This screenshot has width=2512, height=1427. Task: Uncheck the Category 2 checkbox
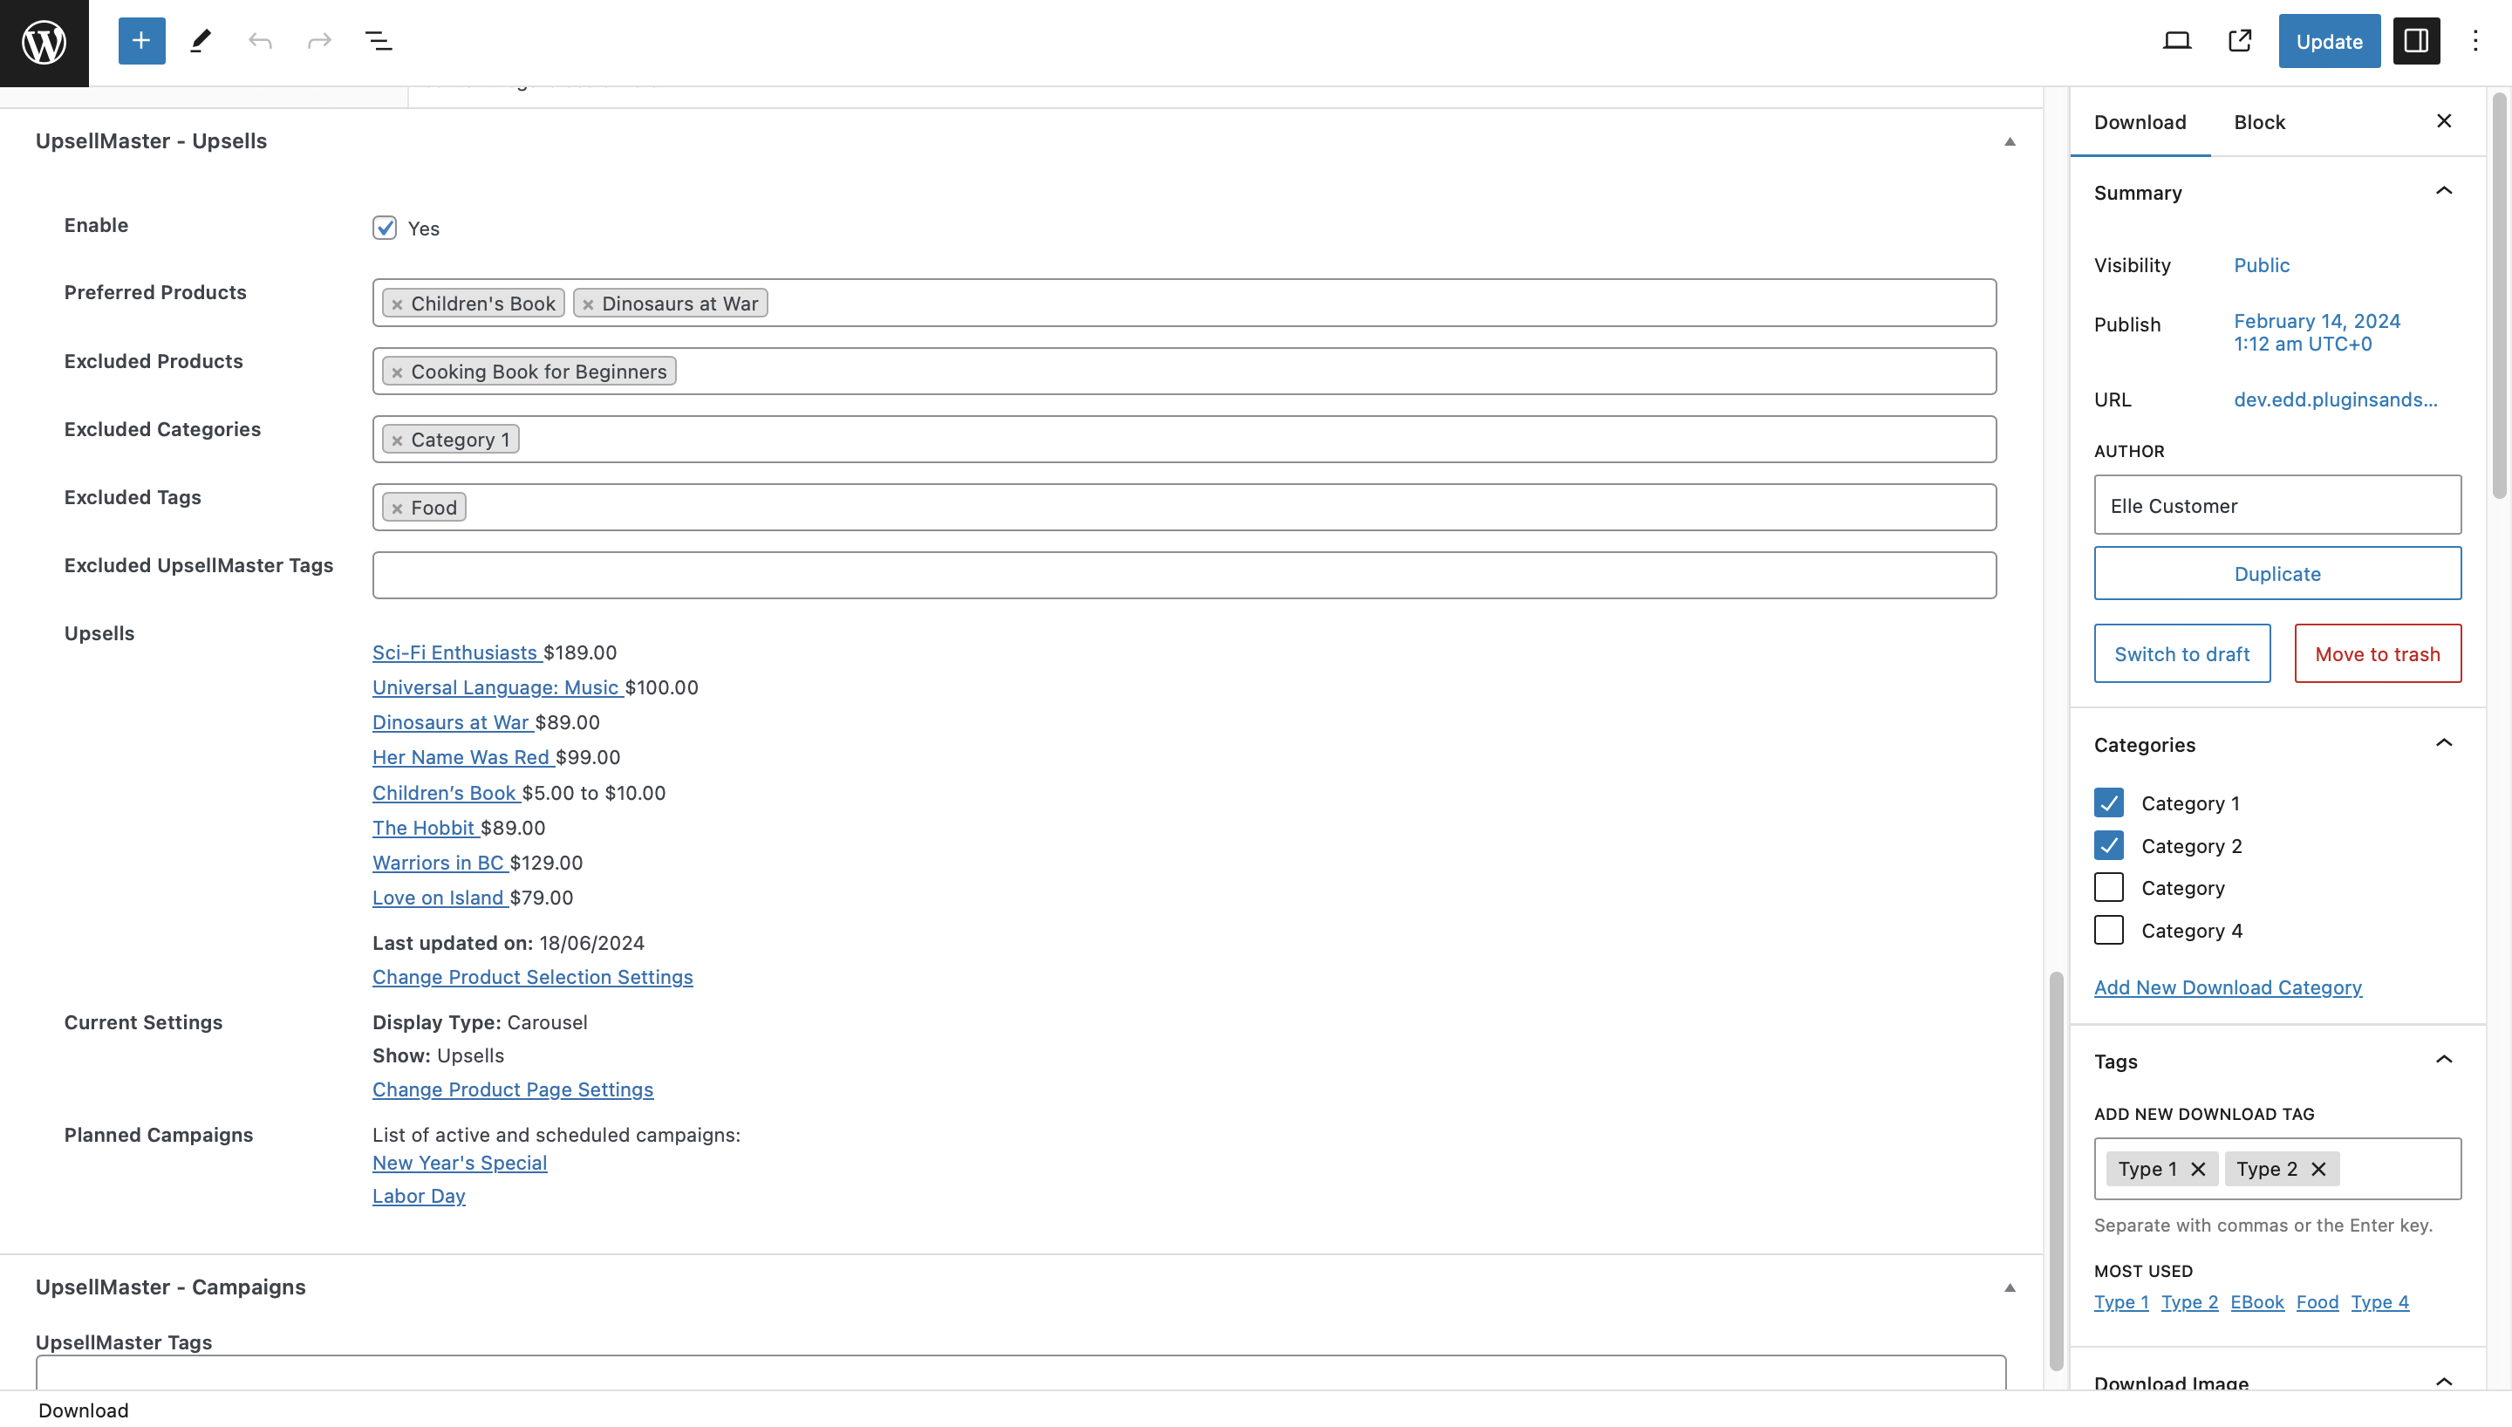coord(2108,845)
